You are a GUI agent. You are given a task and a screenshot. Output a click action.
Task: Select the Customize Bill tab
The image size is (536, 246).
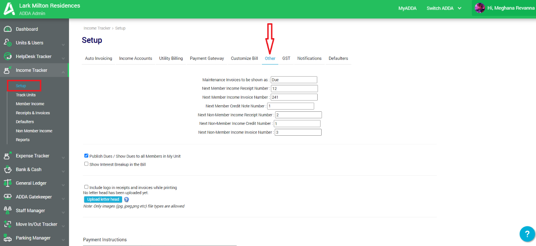coord(244,58)
